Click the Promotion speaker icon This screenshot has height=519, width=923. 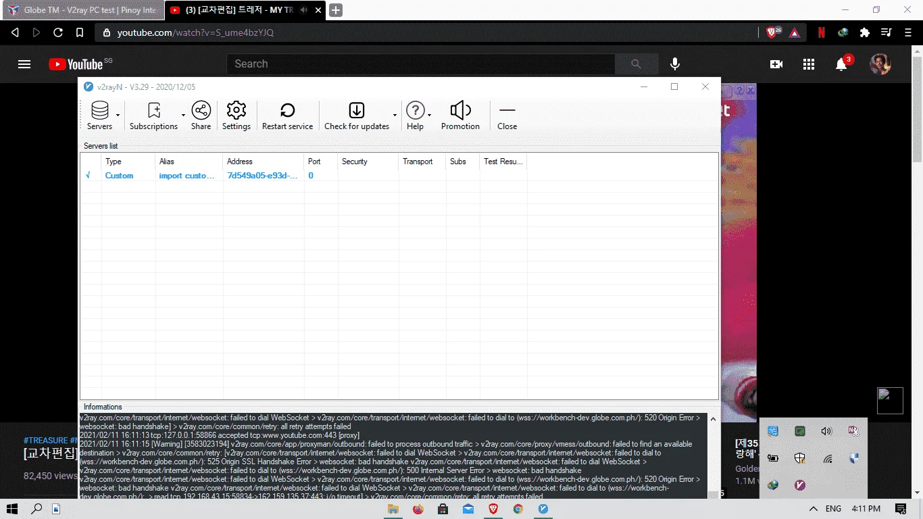[460, 116]
